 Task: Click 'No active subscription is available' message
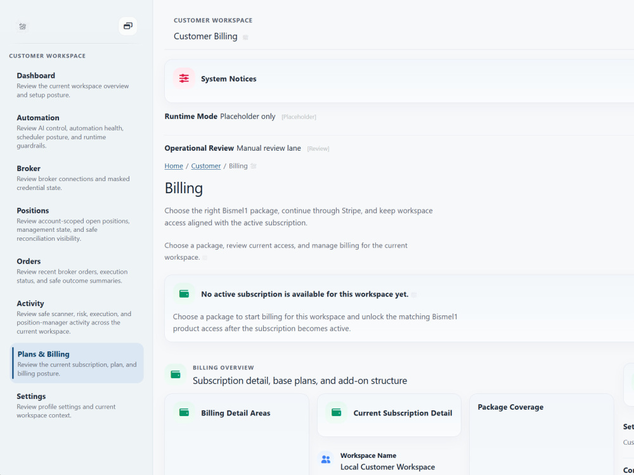tap(304, 294)
